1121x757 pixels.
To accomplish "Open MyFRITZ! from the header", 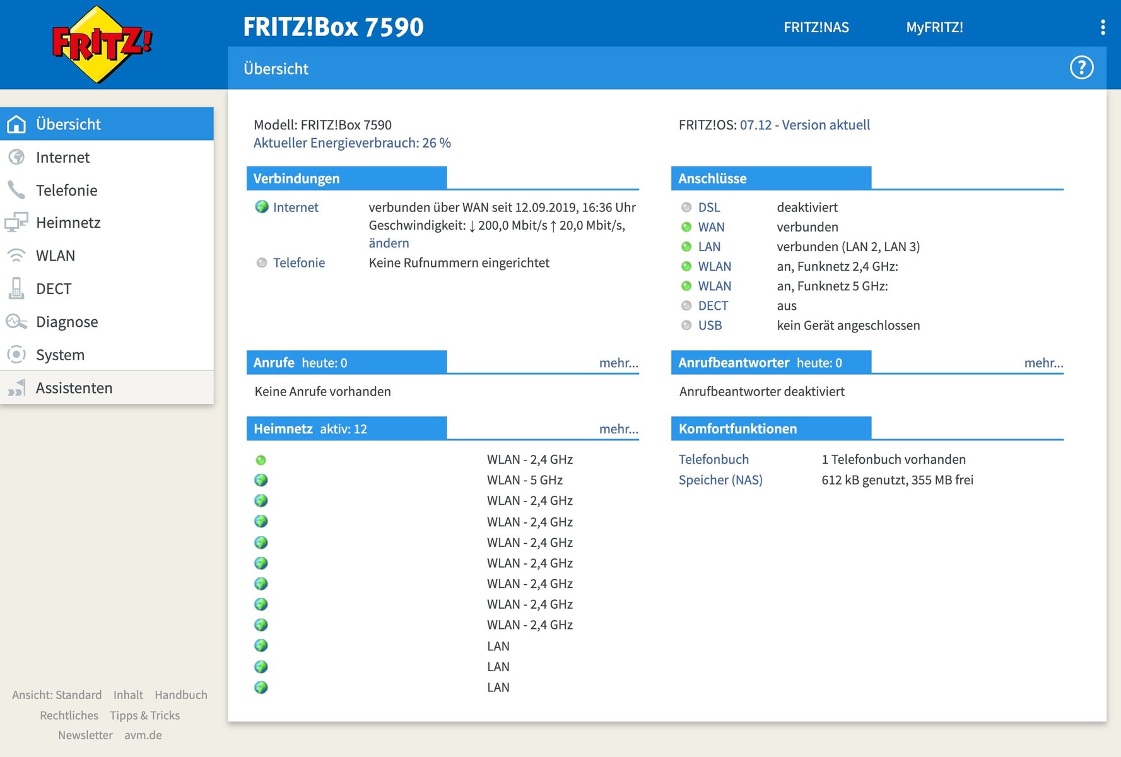I will pos(934,27).
